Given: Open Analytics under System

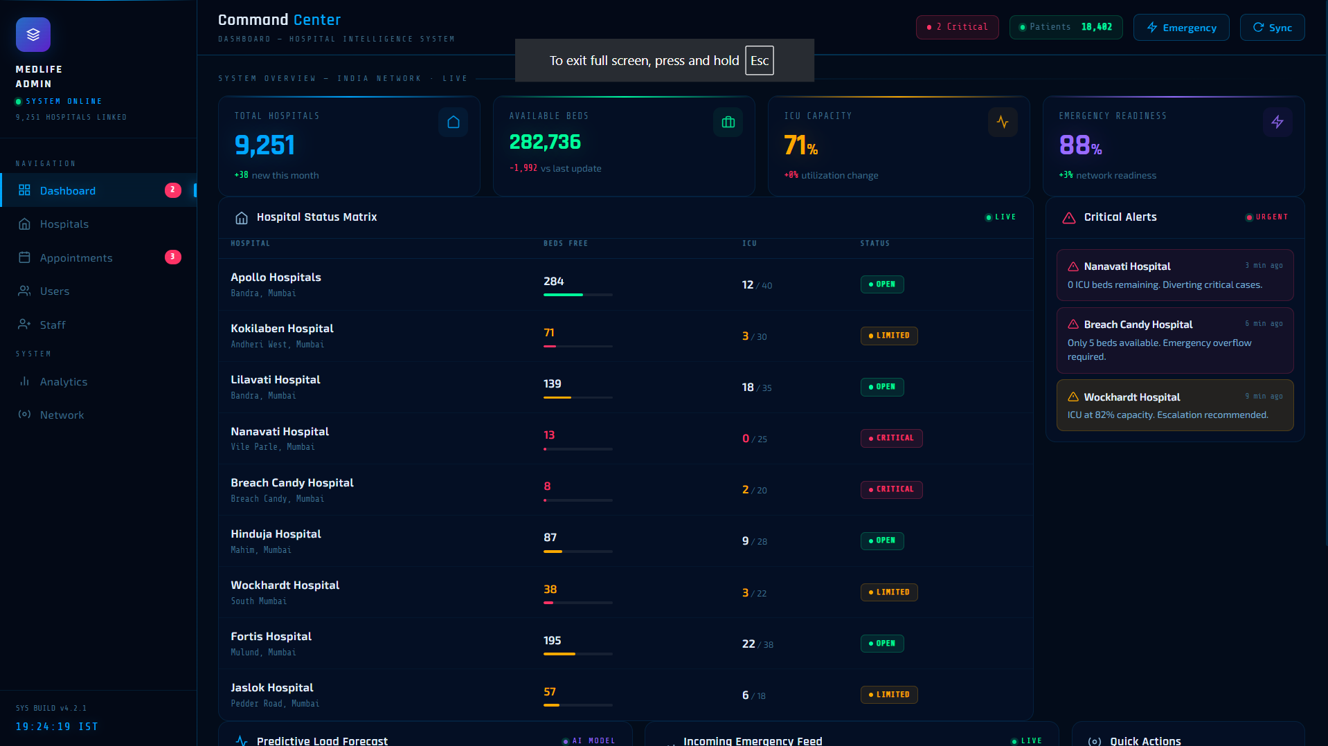Looking at the screenshot, I should pyautogui.click(x=98, y=381).
